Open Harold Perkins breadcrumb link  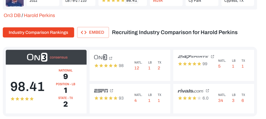[39, 15]
